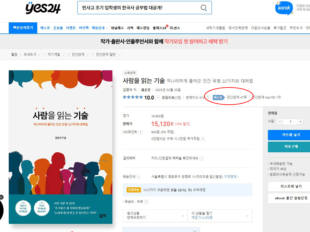
Task: Open publisher link 좋은땅
Action: (146, 90)
